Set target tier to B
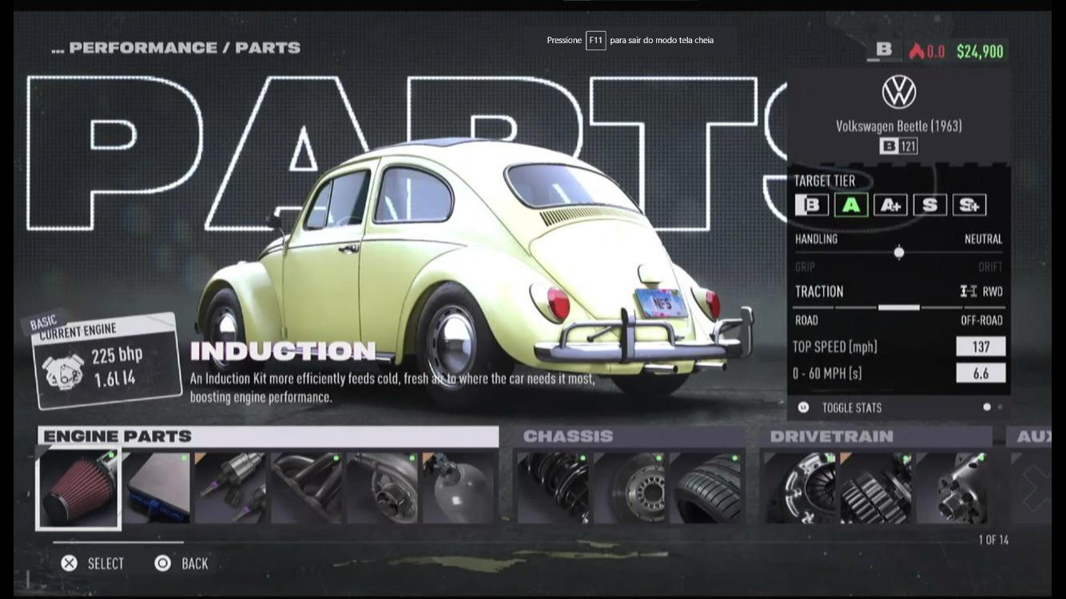Viewport: 1066px width, 599px height. (x=811, y=205)
